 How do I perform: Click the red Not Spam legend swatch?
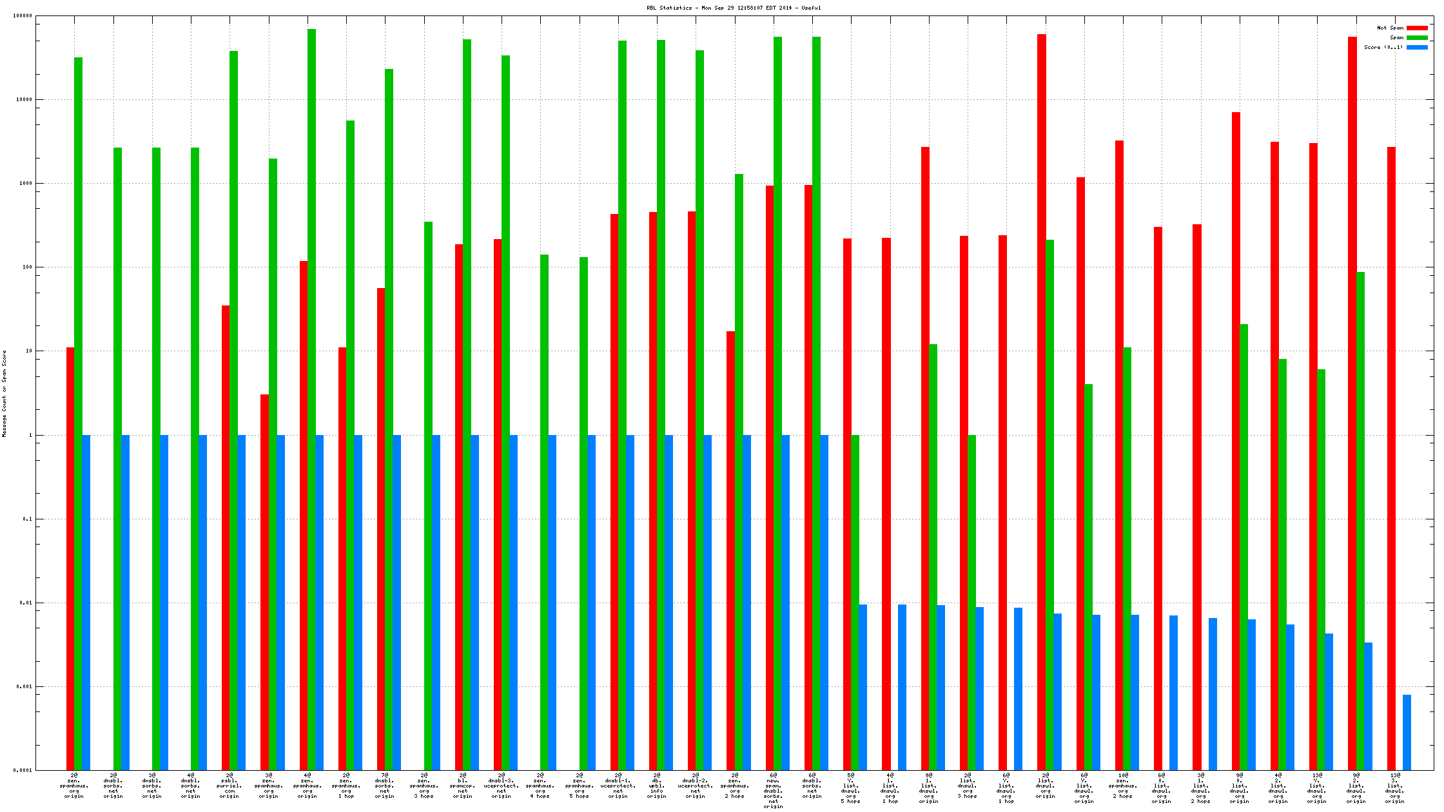(x=1417, y=28)
